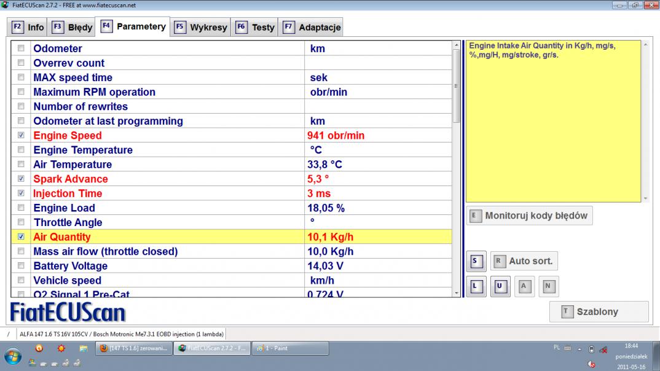Enable the Battery Voltage checkbox
Screen dimensions: 660x371
point(22,266)
